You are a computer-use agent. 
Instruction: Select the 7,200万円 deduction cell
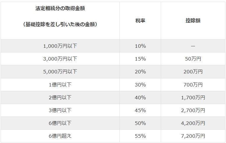point(193,136)
